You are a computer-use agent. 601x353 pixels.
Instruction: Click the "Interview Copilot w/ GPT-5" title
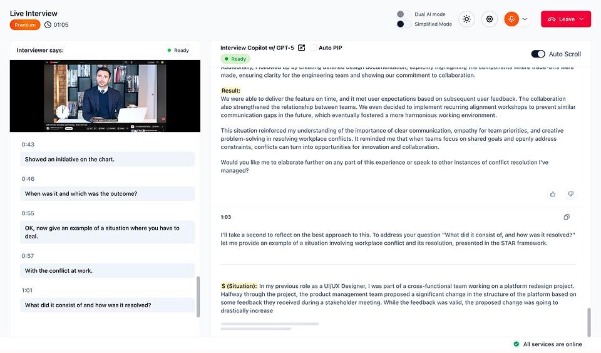[x=257, y=48]
